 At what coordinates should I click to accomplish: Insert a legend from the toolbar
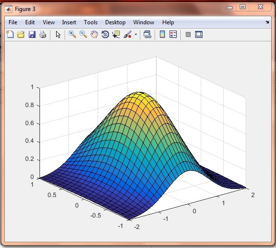[x=173, y=34]
